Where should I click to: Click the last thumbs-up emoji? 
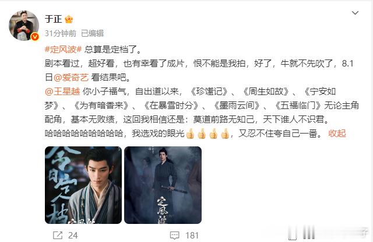click(x=225, y=134)
